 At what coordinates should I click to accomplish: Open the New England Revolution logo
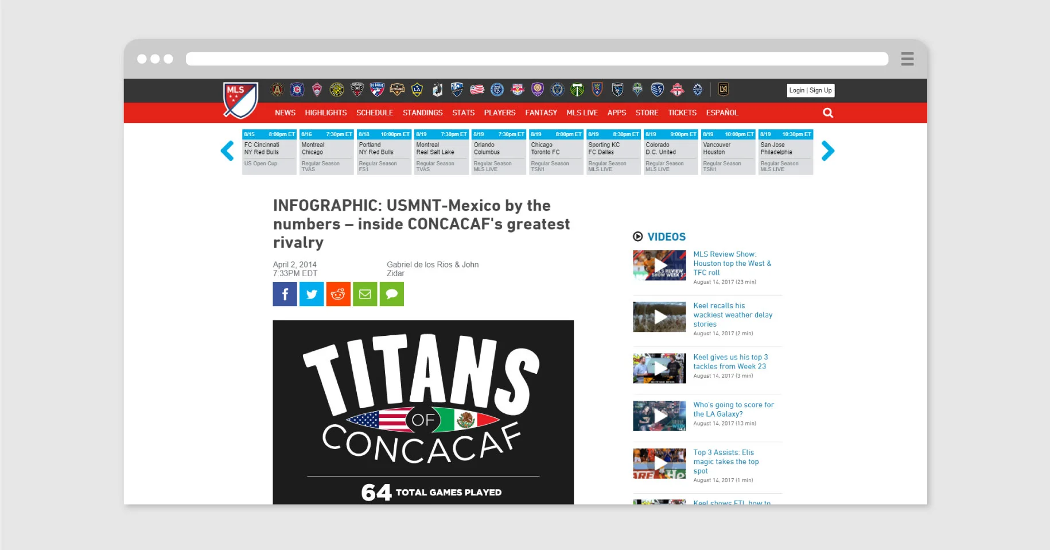pyautogui.click(x=477, y=90)
